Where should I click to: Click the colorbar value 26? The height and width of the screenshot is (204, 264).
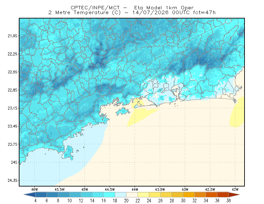tap(160, 201)
